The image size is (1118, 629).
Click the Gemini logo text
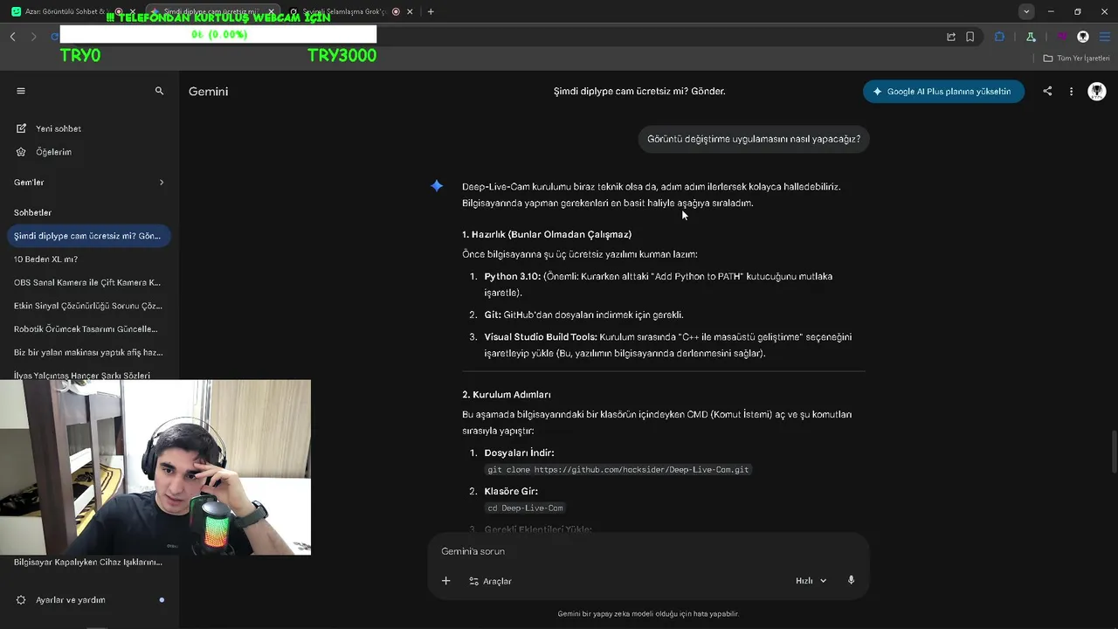(208, 91)
